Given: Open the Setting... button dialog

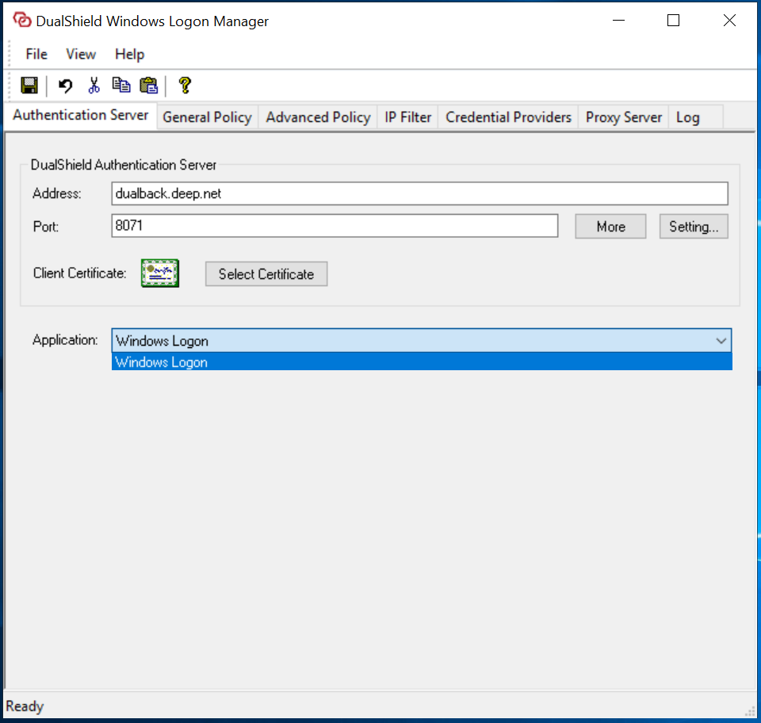Looking at the screenshot, I should [693, 227].
